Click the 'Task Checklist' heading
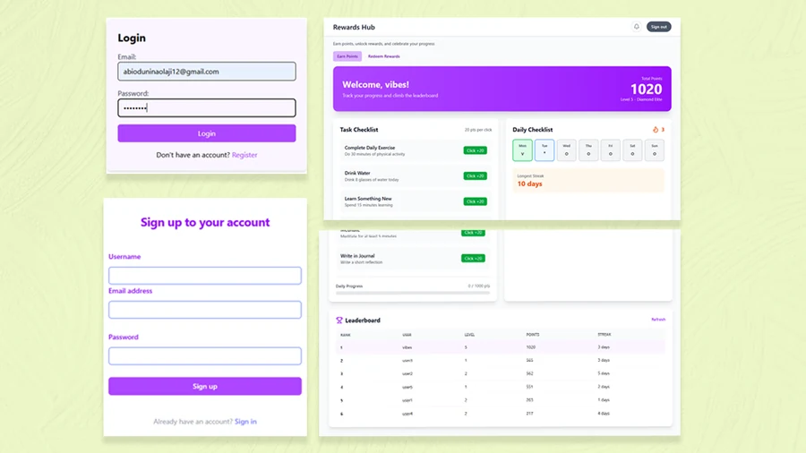This screenshot has width=806, height=453. pos(359,130)
